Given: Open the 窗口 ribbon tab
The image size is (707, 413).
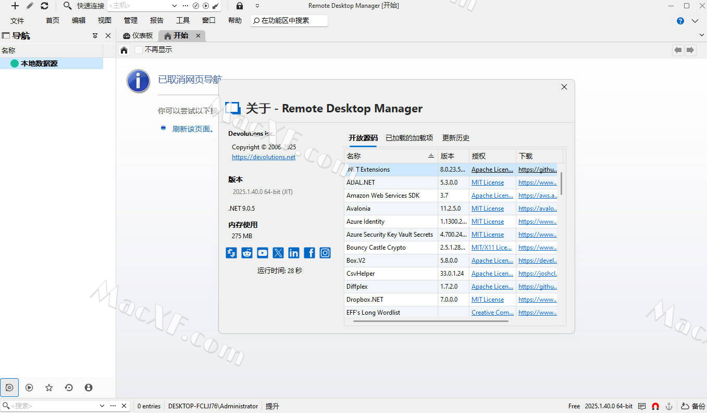Looking at the screenshot, I should pyautogui.click(x=209, y=20).
